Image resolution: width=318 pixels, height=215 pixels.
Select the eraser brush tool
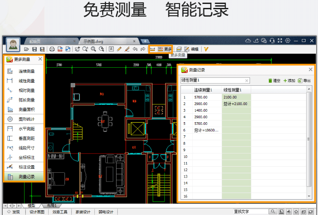[127, 49]
